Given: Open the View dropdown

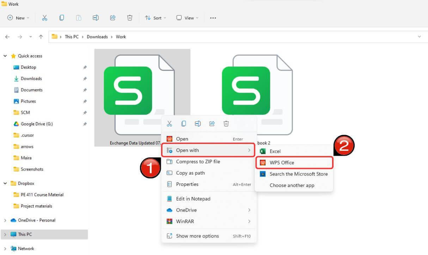Looking at the screenshot, I should 187,18.
